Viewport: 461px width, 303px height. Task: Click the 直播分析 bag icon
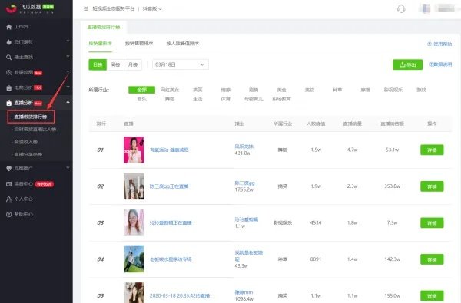click(8, 103)
